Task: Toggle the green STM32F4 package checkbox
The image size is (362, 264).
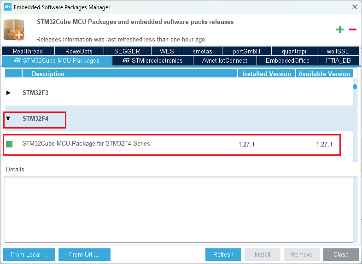Action: pyautogui.click(x=9, y=144)
